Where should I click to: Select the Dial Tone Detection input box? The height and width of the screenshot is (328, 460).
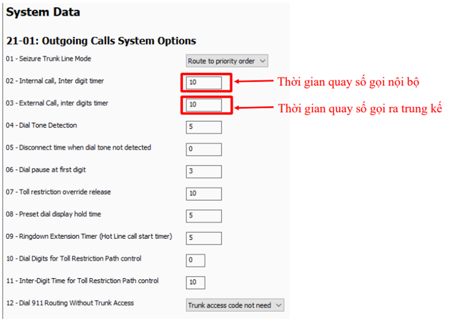click(x=204, y=127)
